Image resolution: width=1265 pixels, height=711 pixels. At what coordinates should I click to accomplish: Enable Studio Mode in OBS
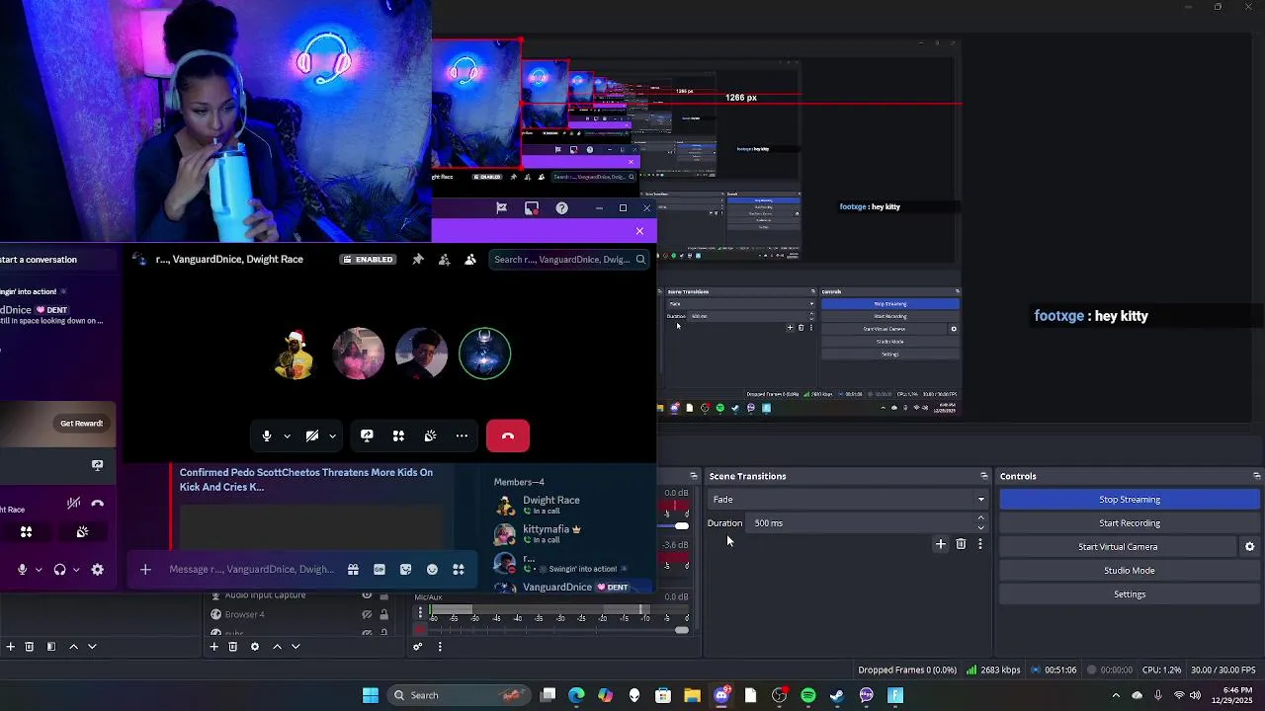pyautogui.click(x=1130, y=571)
